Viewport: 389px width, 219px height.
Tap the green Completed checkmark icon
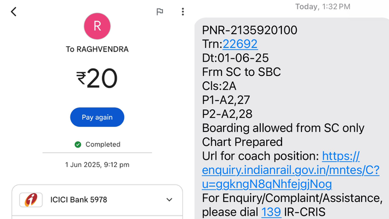tap(78, 144)
